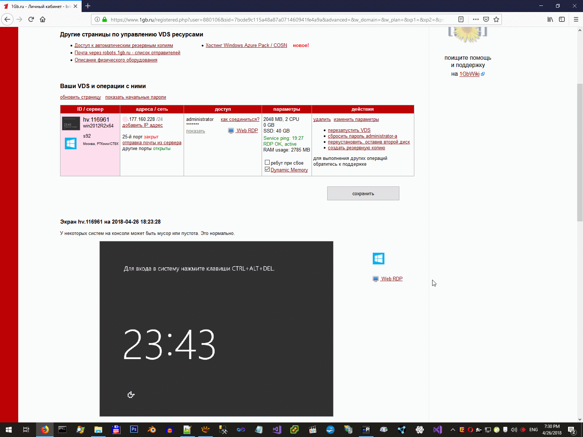Click 'удалить' action link
583x437 pixels.
pyautogui.click(x=322, y=119)
